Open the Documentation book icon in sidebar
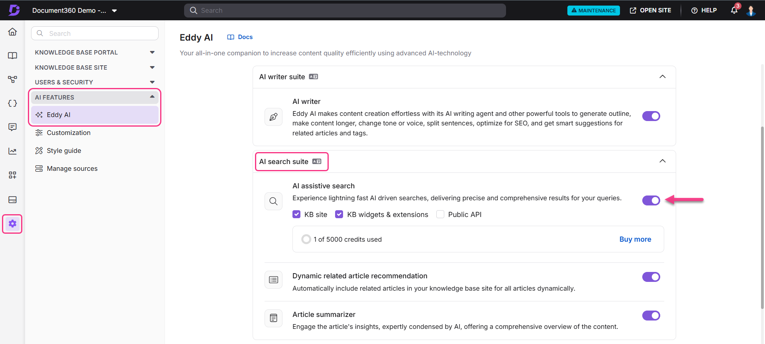This screenshot has width=765, height=344. tap(12, 56)
